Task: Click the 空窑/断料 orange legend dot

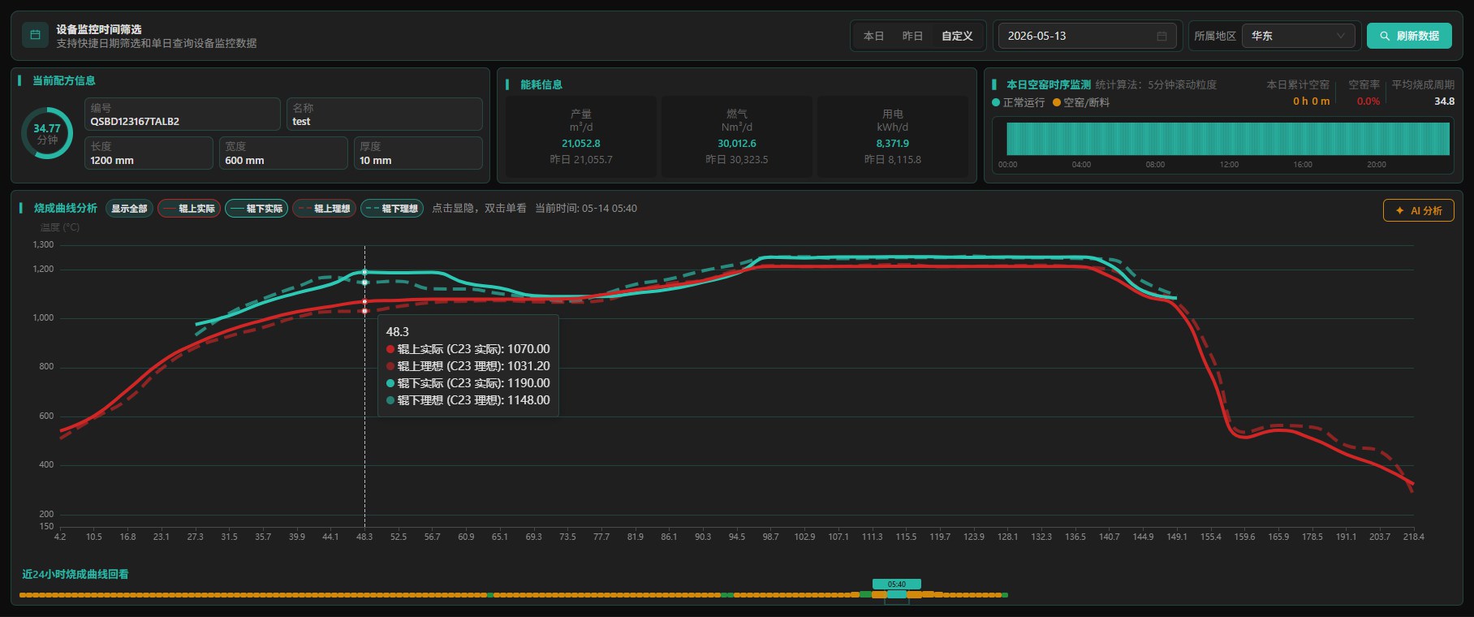Action: 1057,102
